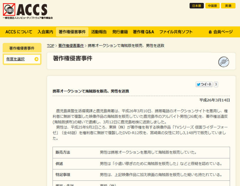The image size is (240, 186).
Task: View the tweet count bubble showing 3
Action: click(x=216, y=84)
